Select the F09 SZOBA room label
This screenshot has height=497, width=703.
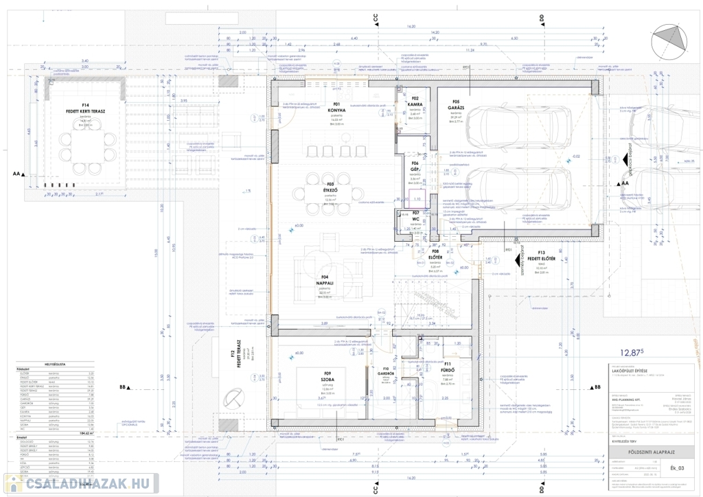pos(318,378)
